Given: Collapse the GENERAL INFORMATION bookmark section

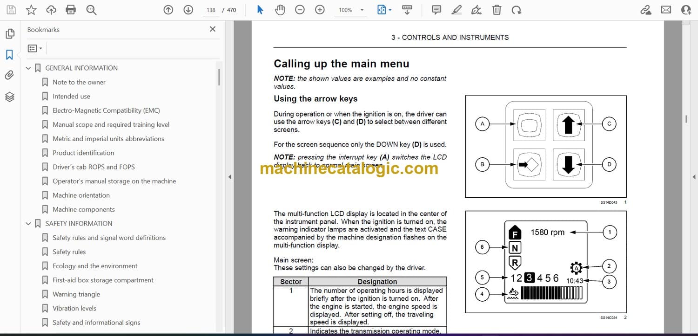Looking at the screenshot, I should click(28, 68).
